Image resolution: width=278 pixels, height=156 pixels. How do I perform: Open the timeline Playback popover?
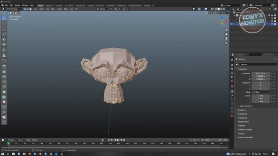click(x=12, y=140)
